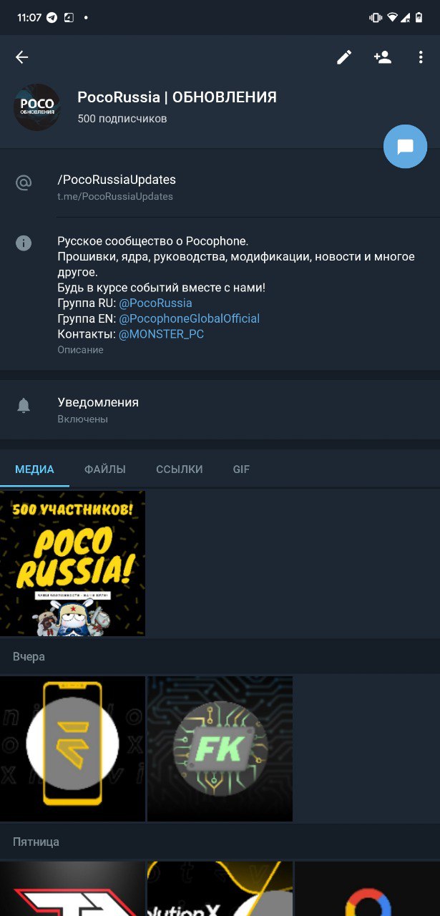The image size is (440, 916).
Task: Open the @MONSTER_PC contact link
Action: 162,334
